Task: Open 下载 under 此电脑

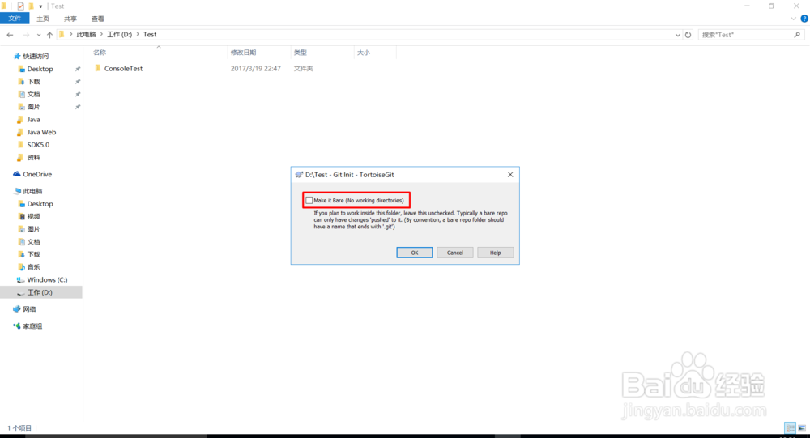Action: click(x=33, y=254)
